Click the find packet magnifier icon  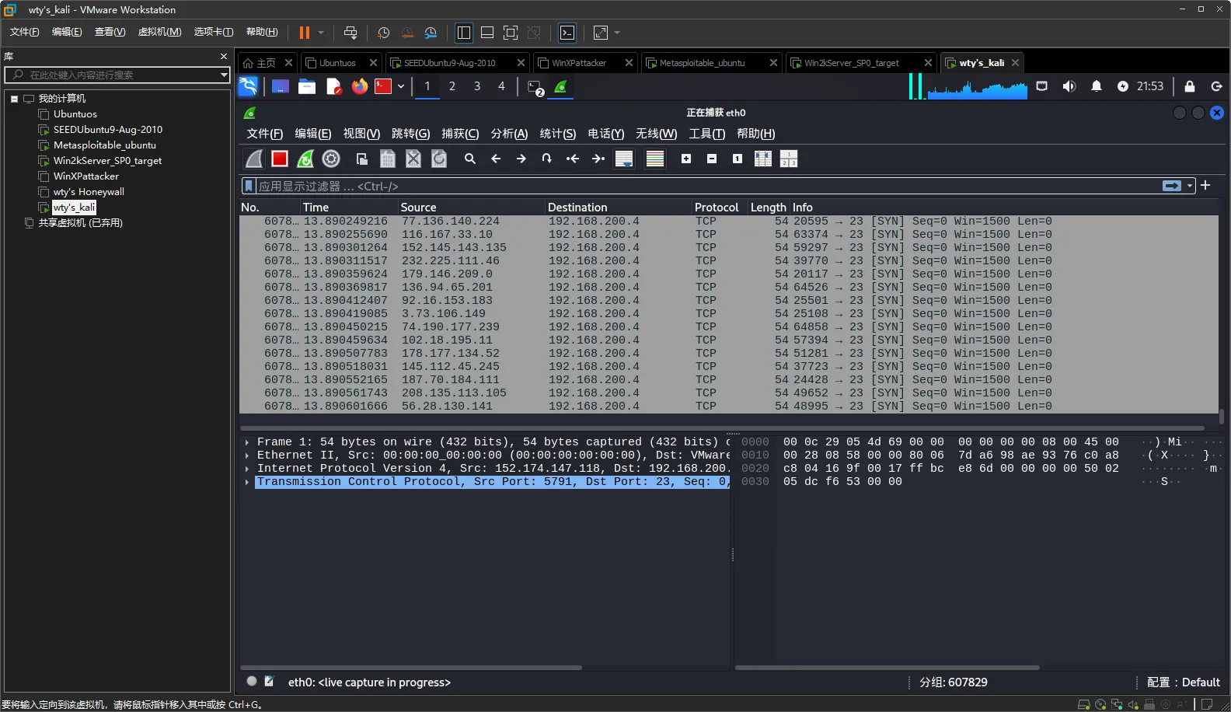pos(470,159)
